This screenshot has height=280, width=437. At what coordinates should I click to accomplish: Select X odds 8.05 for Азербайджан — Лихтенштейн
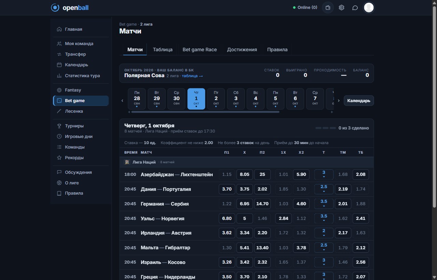244,174
